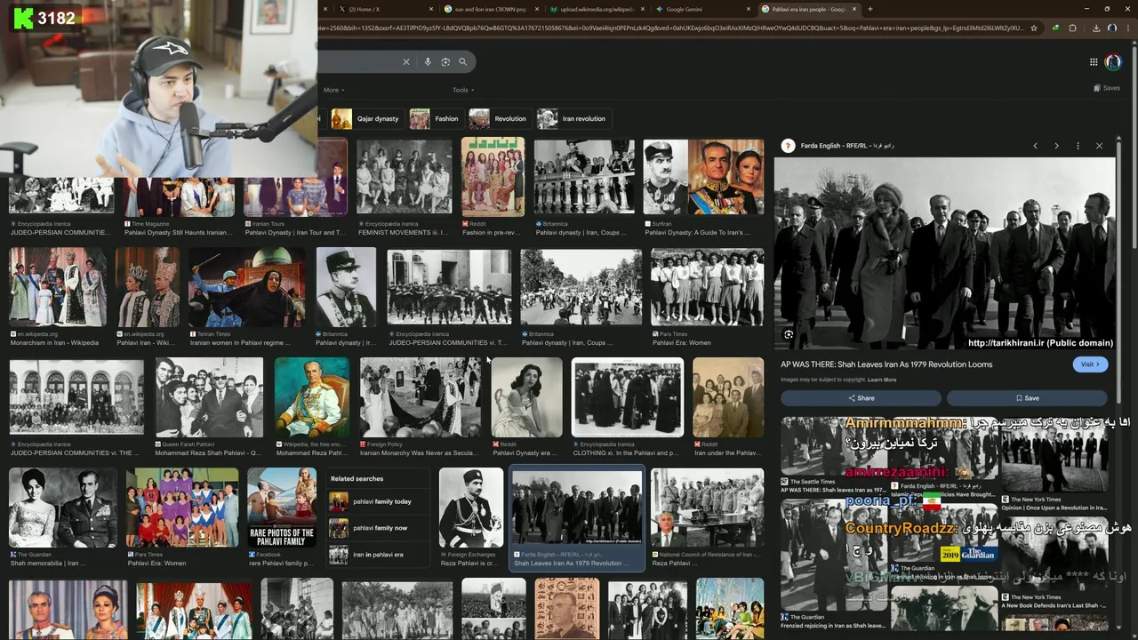The width and height of the screenshot is (1138, 640).
Task: Search inside the image with the lens icon on the preview
Action: (789, 335)
